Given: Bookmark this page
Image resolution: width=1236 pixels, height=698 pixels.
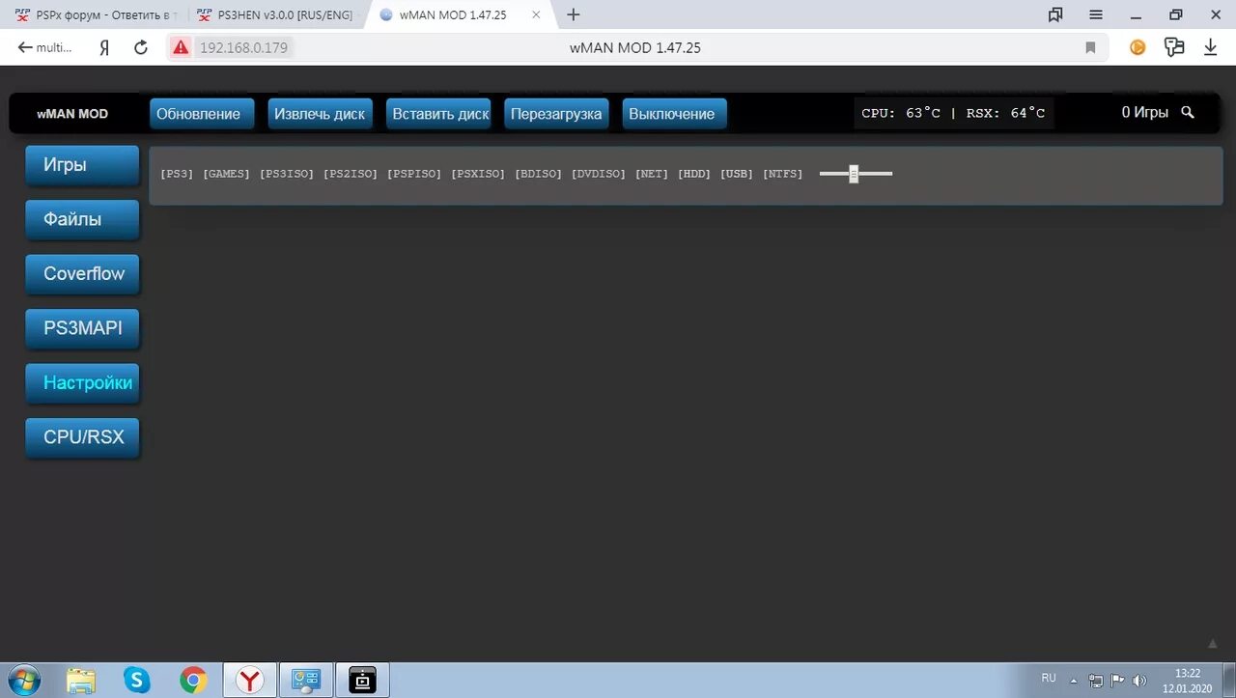Looking at the screenshot, I should [1090, 47].
